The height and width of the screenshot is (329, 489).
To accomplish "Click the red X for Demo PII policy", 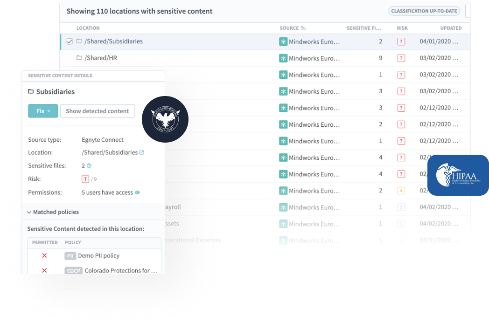I will pos(44,255).
